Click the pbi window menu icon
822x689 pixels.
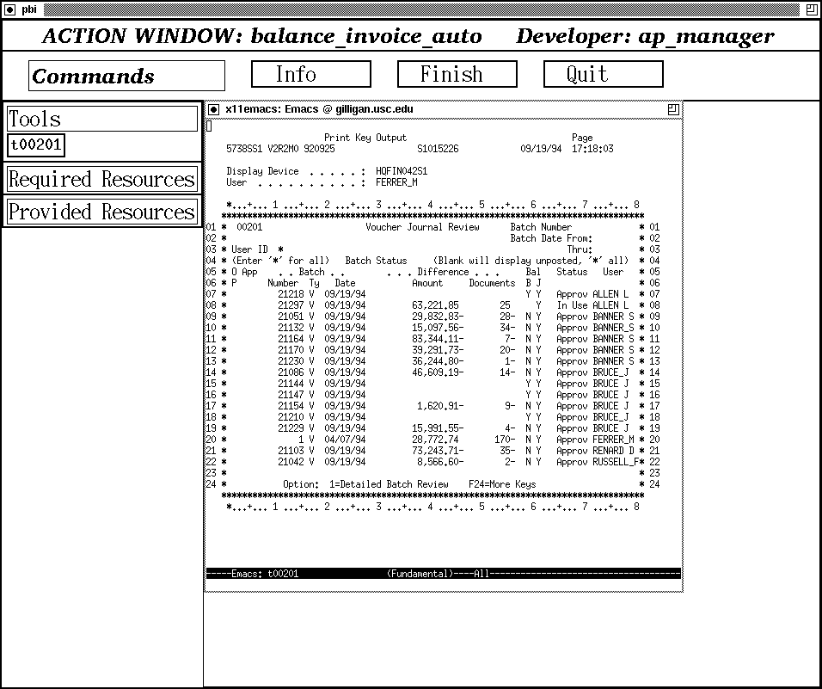click(x=10, y=10)
